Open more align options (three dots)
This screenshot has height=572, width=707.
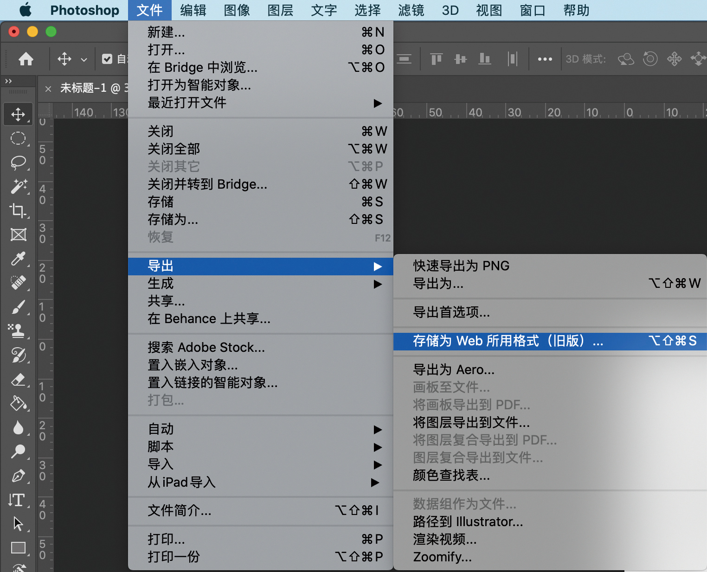[x=545, y=59]
